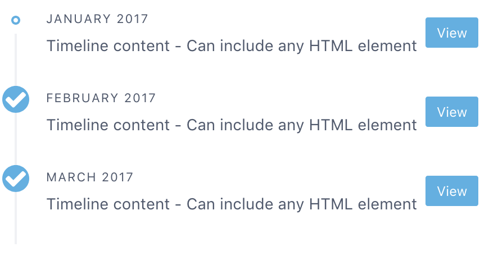Click the hollow circle marker for January 2017
489x256 pixels.
pos(16,20)
